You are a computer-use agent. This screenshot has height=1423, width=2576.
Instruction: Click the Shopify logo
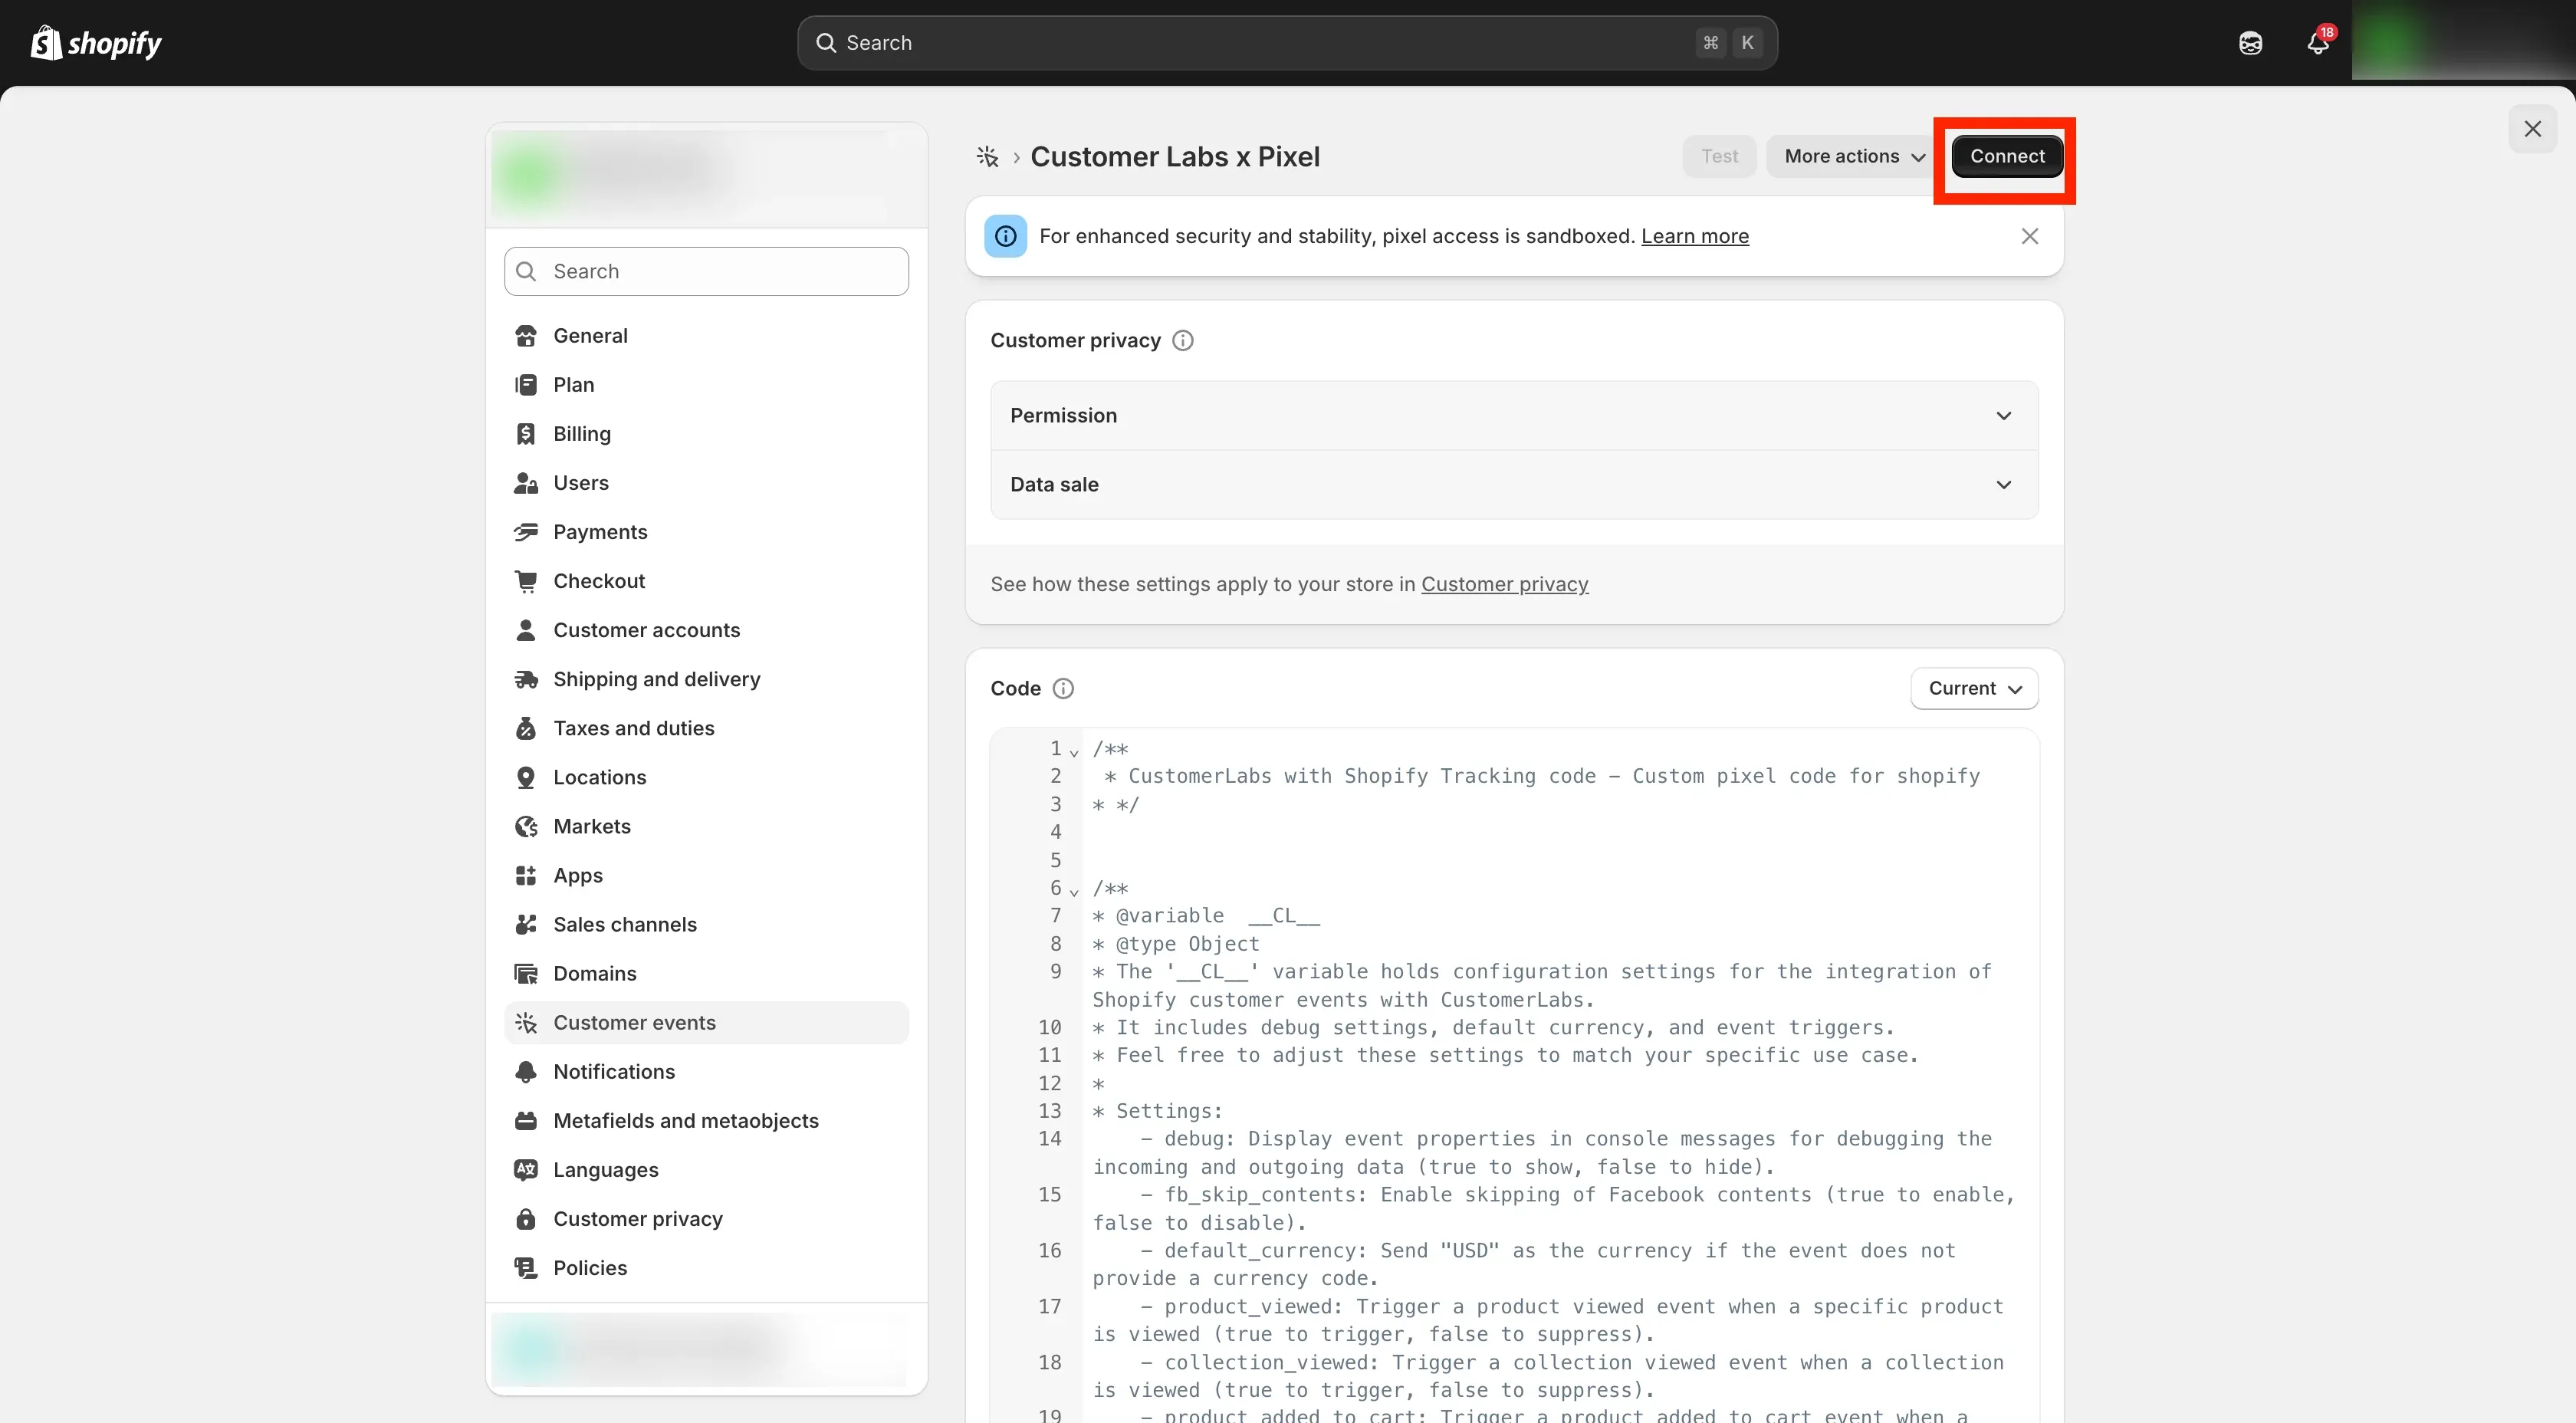coord(96,43)
